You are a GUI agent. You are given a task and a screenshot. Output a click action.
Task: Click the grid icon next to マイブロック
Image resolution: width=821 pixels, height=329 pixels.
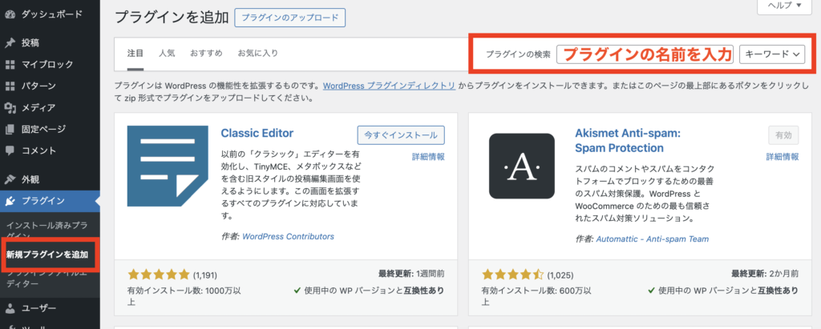pos(10,65)
